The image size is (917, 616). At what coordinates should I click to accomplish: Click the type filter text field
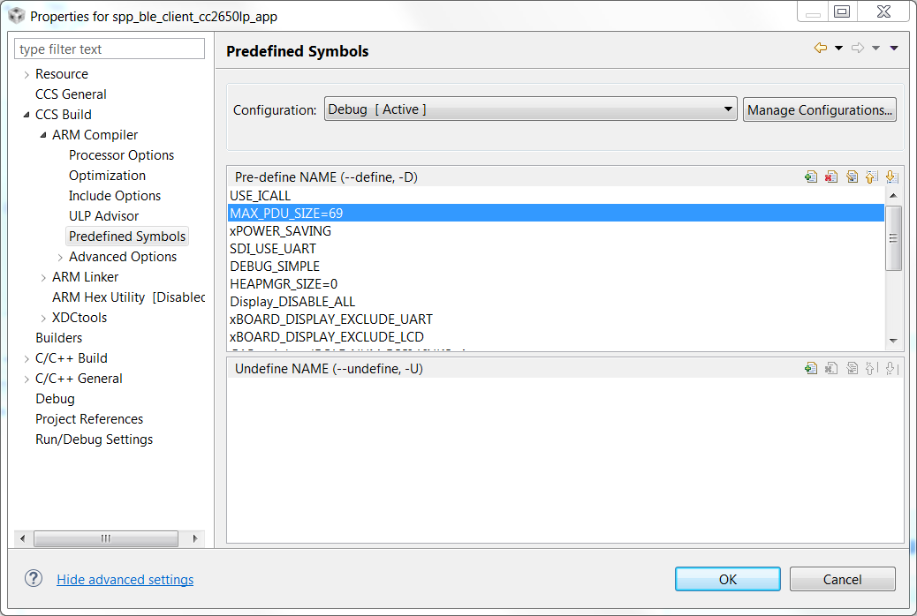110,49
